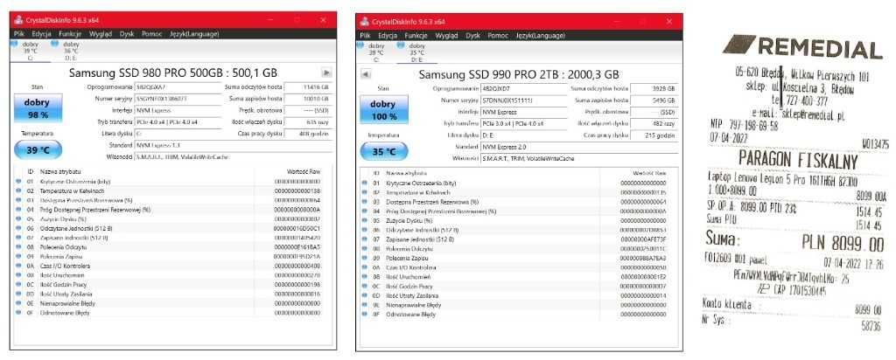The width and height of the screenshot is (896, 360).
Task: Open Język(Language) menu in 990 PRO window
Action: click(x=540, y=35)
